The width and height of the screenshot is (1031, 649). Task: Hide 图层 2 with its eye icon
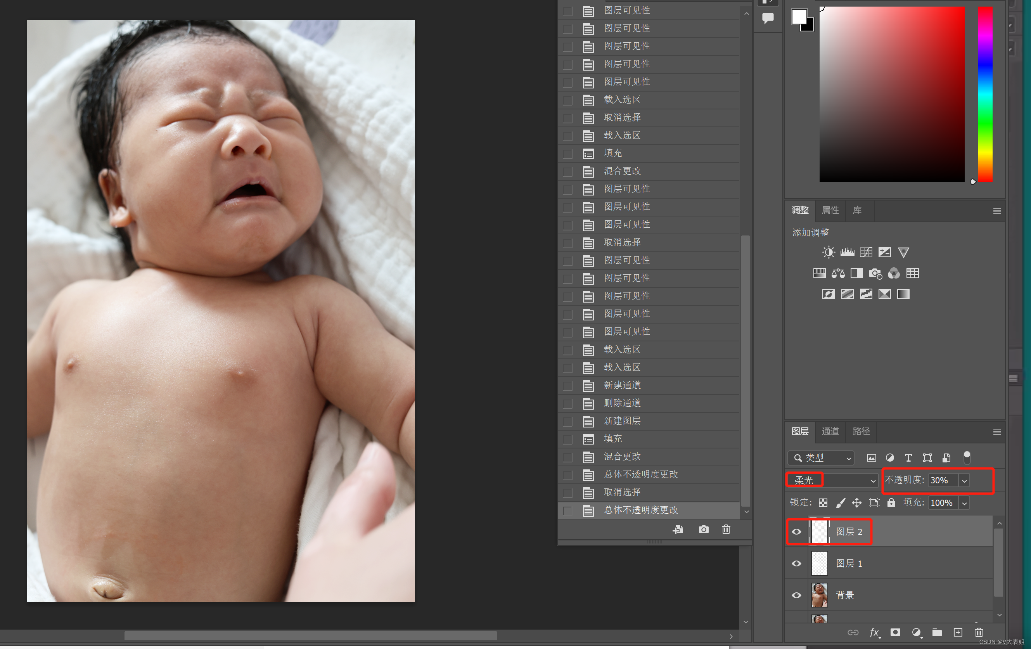(x=796, y=532)
